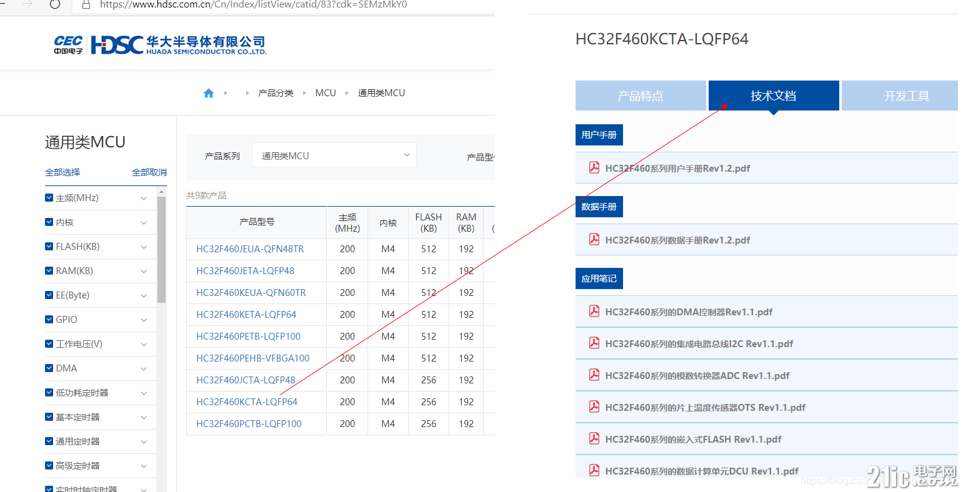
Task: Click PDF icon for user manual Rev1.2
Action: [594, 167]
